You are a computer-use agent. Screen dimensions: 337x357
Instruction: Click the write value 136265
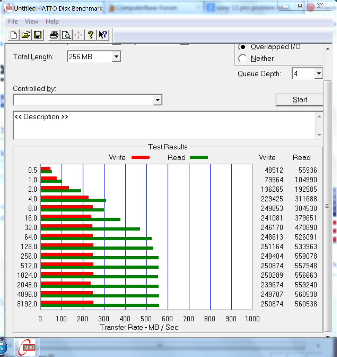[x=272, y=189]
